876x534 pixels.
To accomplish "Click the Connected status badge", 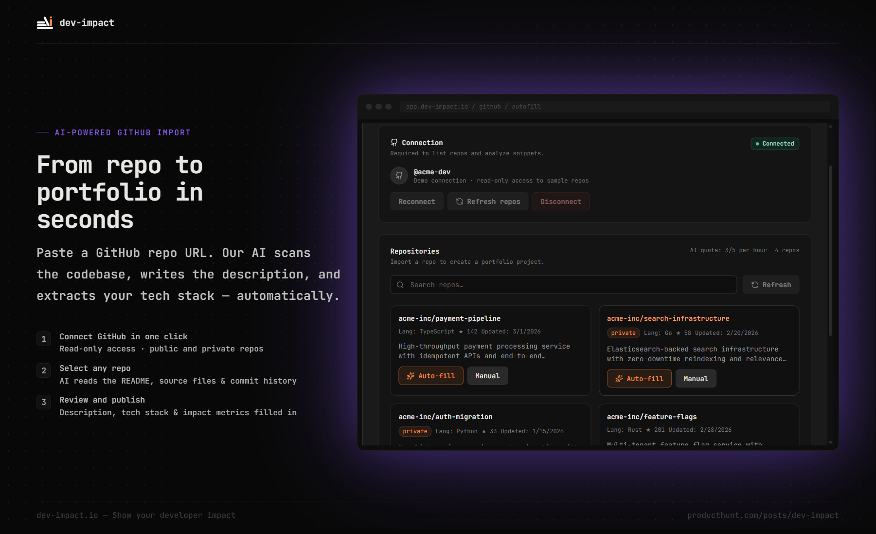I will click(x=775, y=144).
